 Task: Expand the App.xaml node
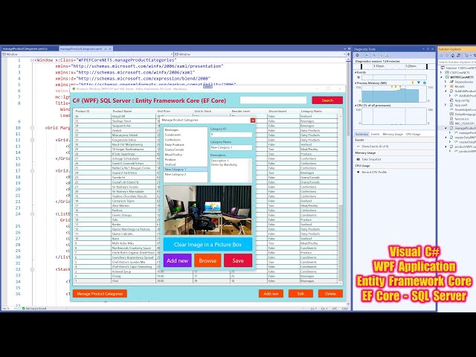click(x=446, y=105)
